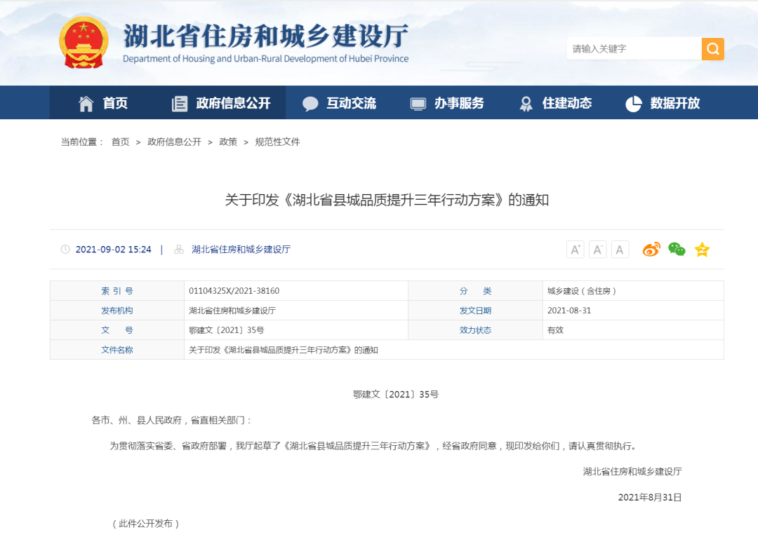
Task: Open the 政策 breadcrumb link
Action: pos(228,141)
